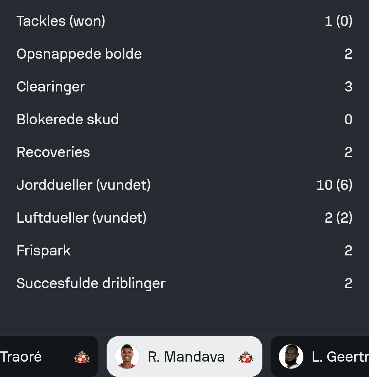Click the 10 (6) ground duels value
369x377 pixels.
click(x=334, y=185)
